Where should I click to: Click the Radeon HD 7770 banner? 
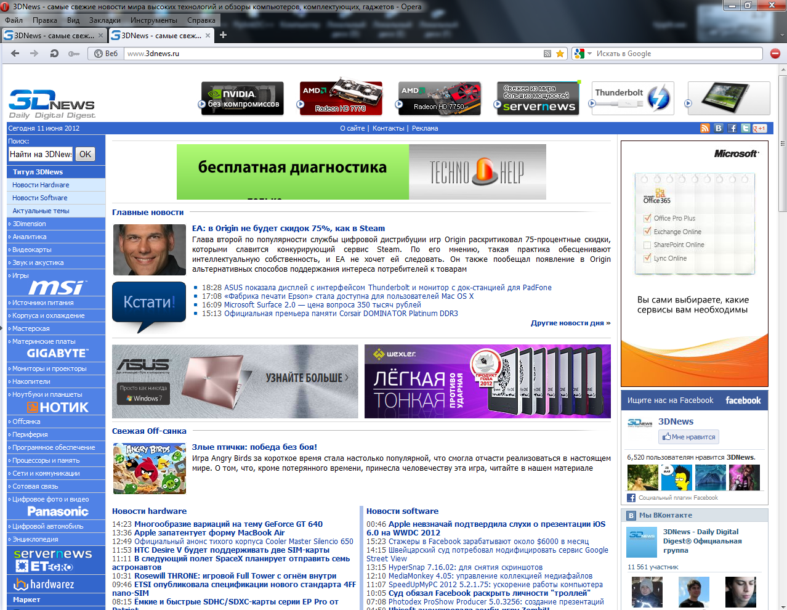(x=341, y=97)
